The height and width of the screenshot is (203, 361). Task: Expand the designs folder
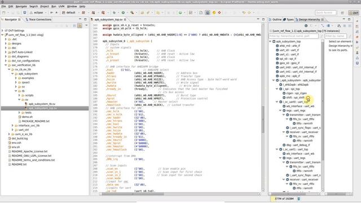[x=6, y=43]
